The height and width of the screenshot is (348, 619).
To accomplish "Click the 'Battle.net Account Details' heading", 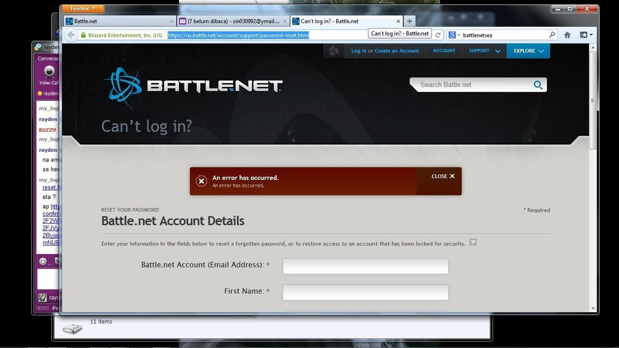I will 173,221.
